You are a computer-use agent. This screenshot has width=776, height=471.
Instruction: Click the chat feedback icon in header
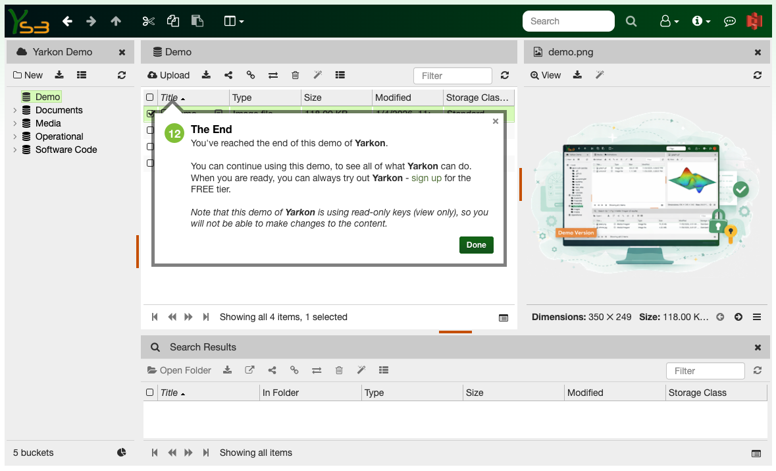click(729, 21)
